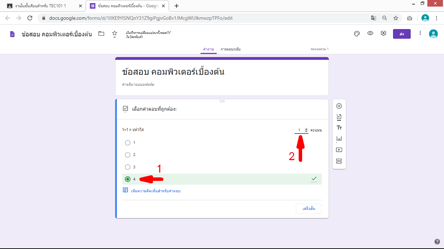Insert an image from the sidebar

coord(339,139)
